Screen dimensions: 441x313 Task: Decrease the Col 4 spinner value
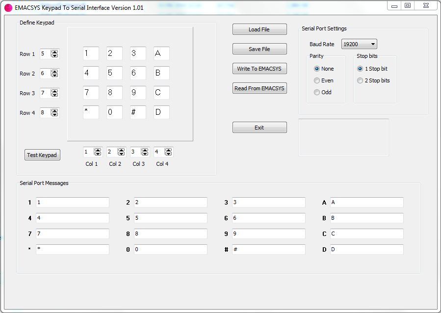tap(168, 154)
